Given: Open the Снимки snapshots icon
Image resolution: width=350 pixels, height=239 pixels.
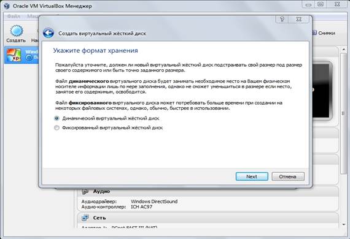Looking at the screenshot, I should click(314, 32).
